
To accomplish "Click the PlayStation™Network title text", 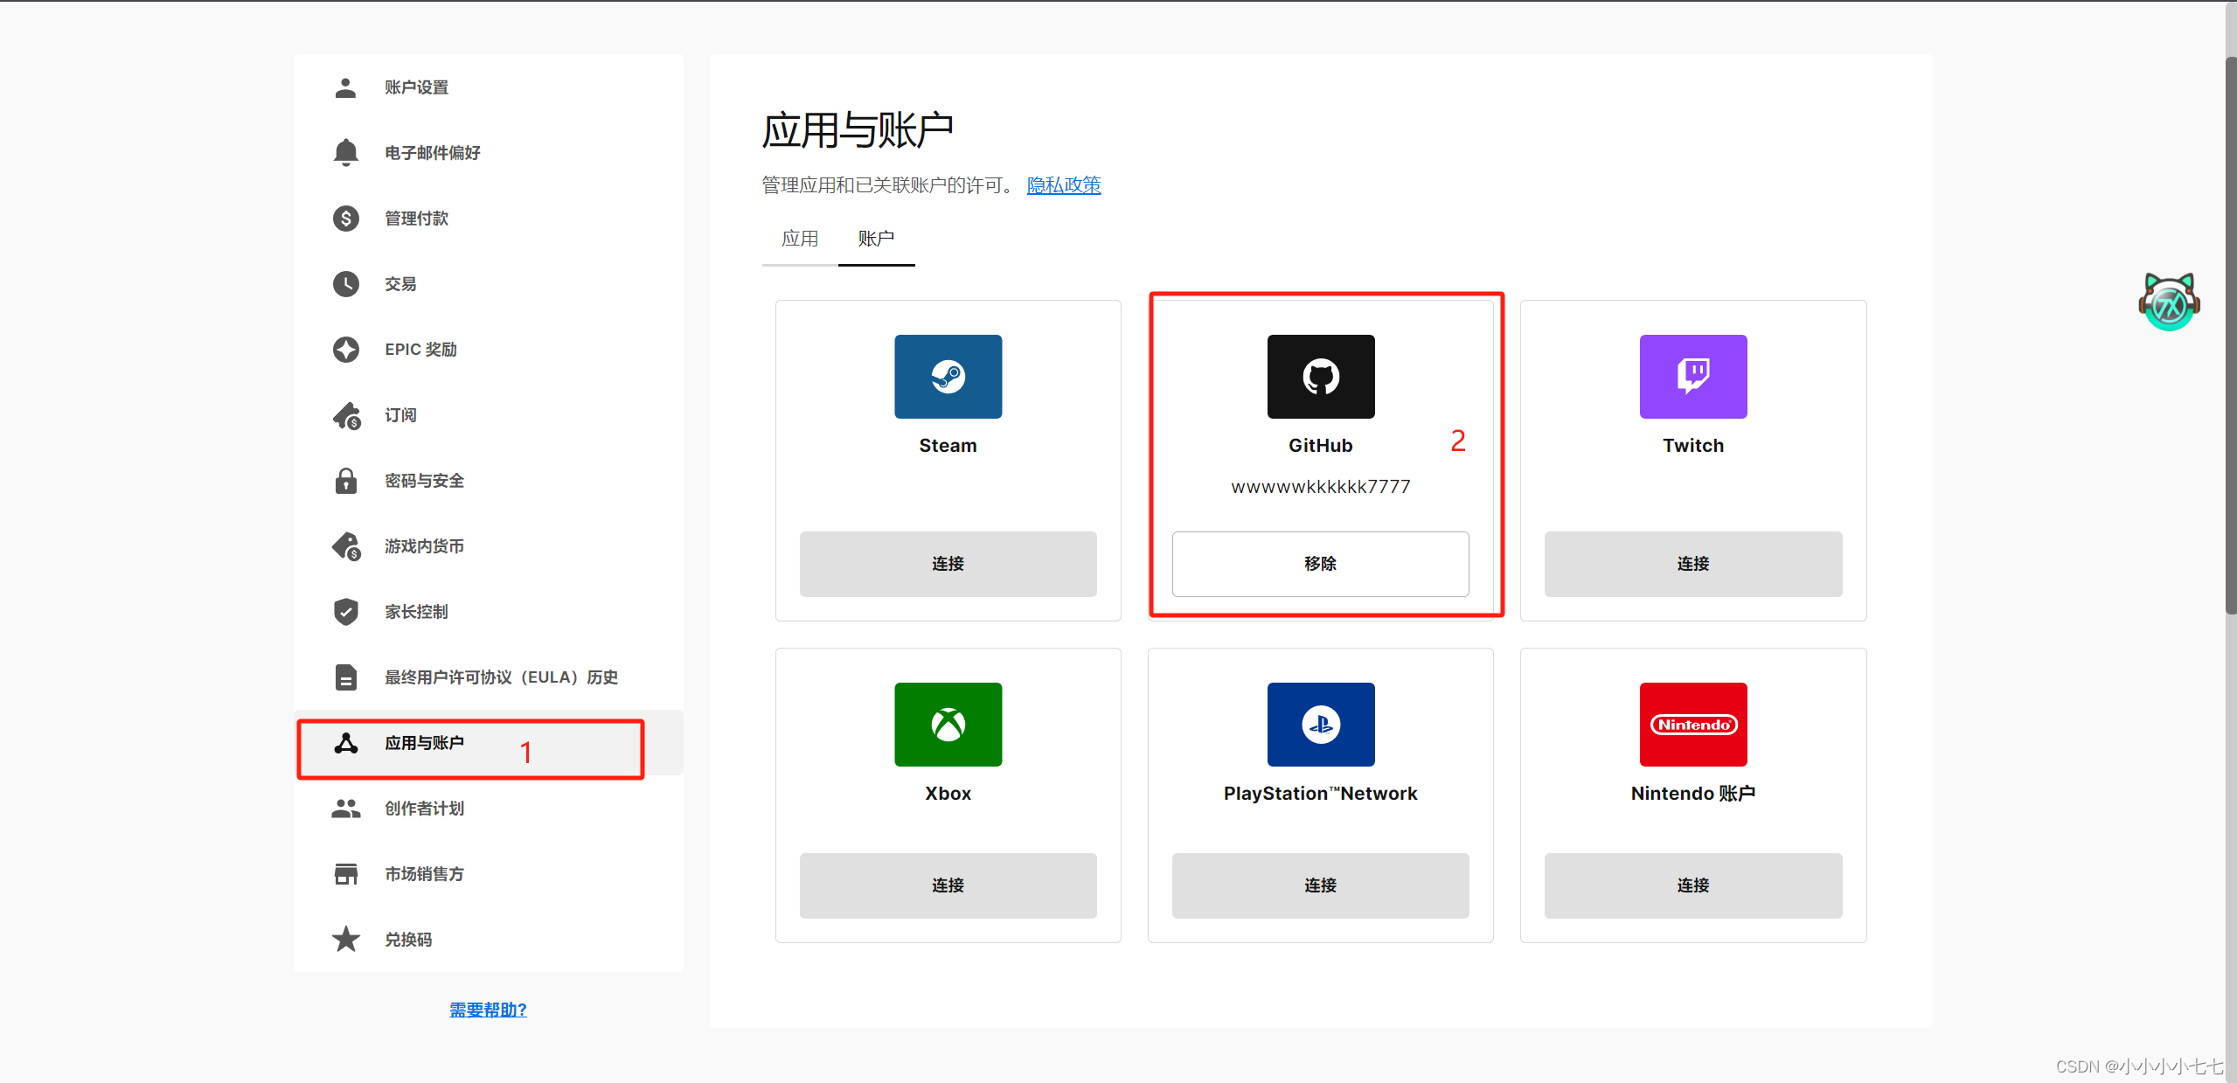I will tap(1320, 794).
